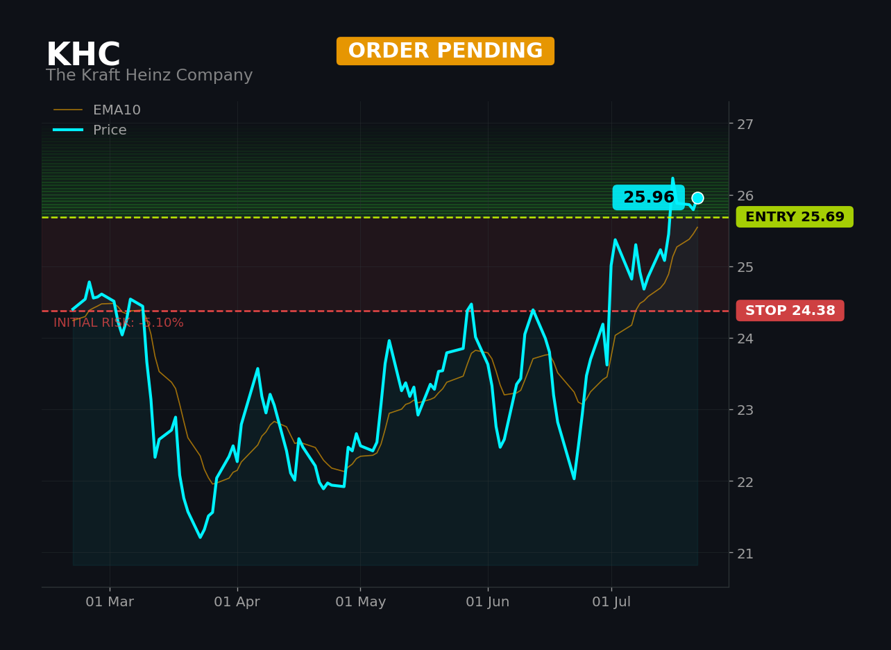Click the current price dot marker

tap(697, 198)
